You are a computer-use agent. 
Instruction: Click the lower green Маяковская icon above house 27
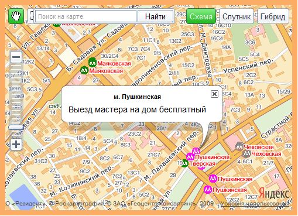(84, 70)
